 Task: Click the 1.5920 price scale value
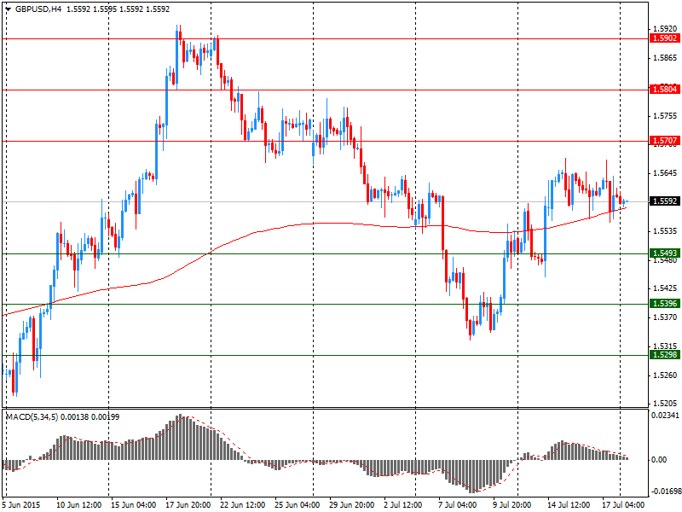coord(665,29)
